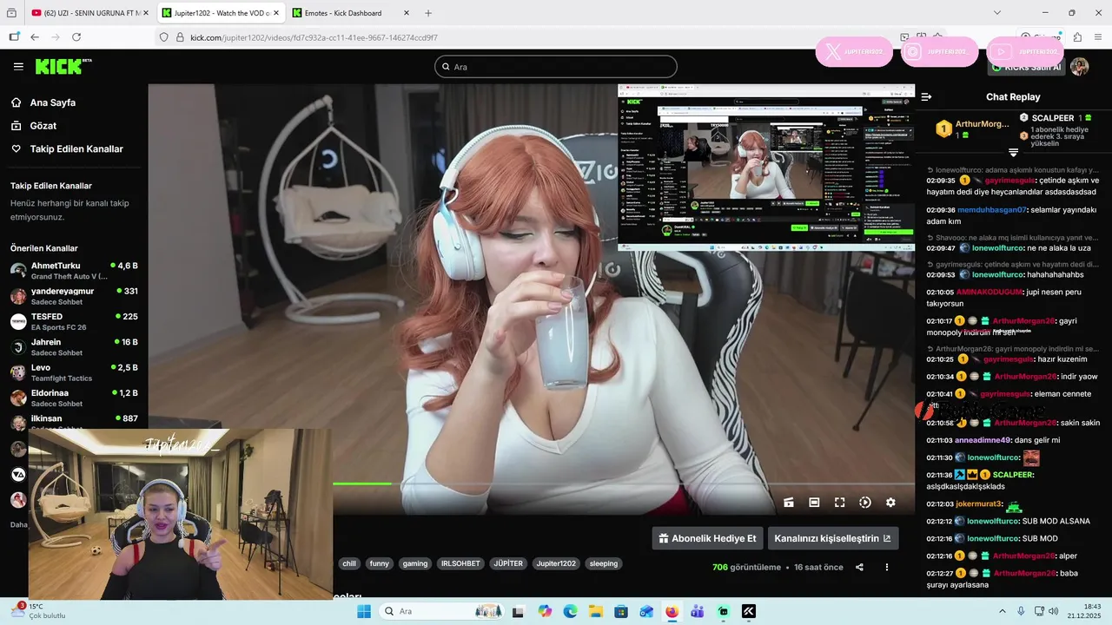
Task: Collapse the Chat Replay panel
Action: [926, 97]
